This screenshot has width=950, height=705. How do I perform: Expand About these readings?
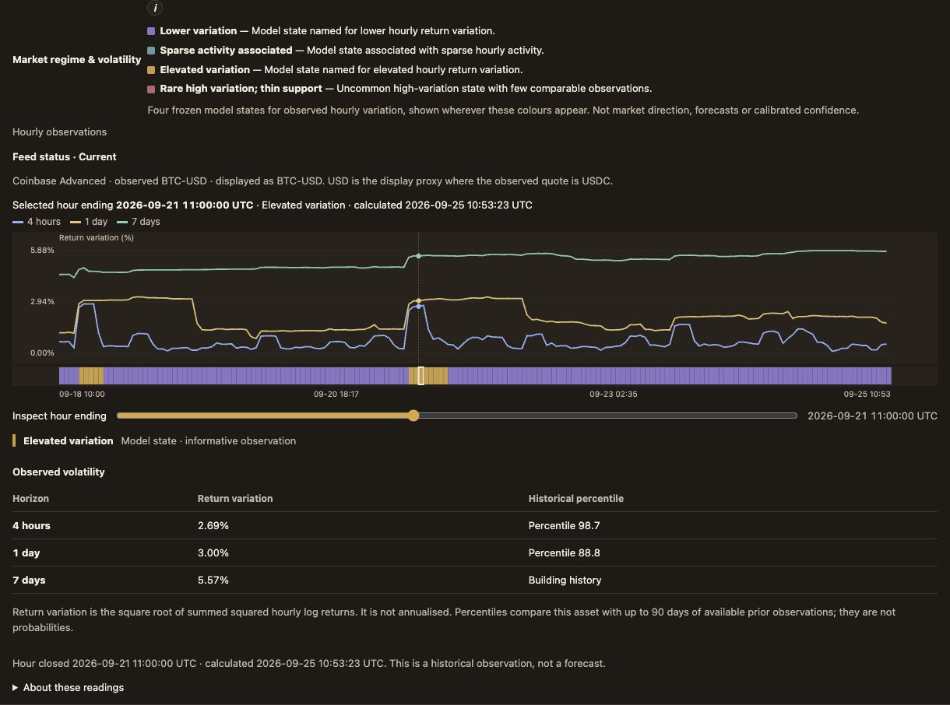click(69, 688)
